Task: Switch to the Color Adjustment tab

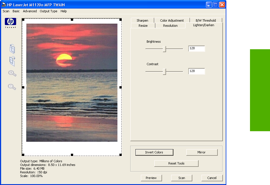Action: [x=172, y=20]
